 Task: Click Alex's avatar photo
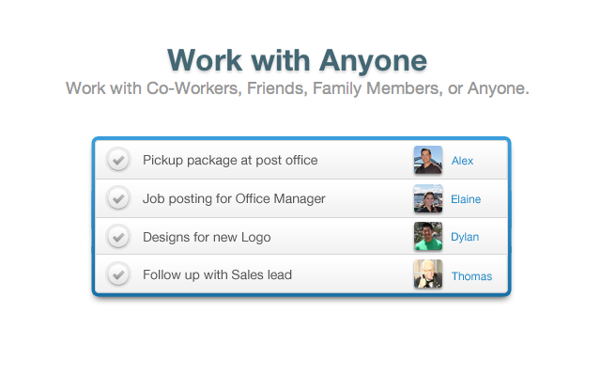click(427, 161)
